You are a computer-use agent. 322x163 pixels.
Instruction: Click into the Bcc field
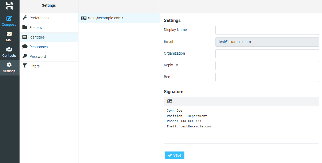[267, 77]
